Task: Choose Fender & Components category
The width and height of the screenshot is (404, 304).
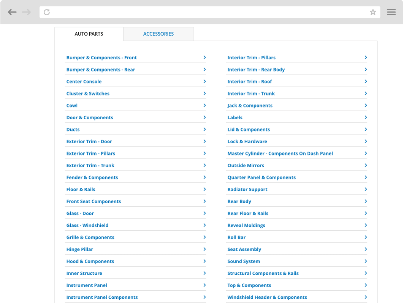Action: 92,177
